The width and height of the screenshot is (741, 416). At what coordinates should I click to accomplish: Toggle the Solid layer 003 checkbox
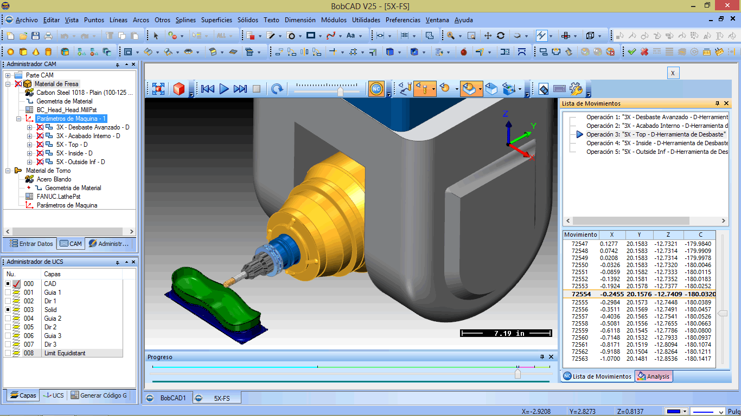8,310
